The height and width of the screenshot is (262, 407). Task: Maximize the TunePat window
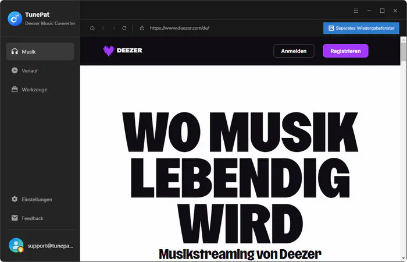pos(382,10)
